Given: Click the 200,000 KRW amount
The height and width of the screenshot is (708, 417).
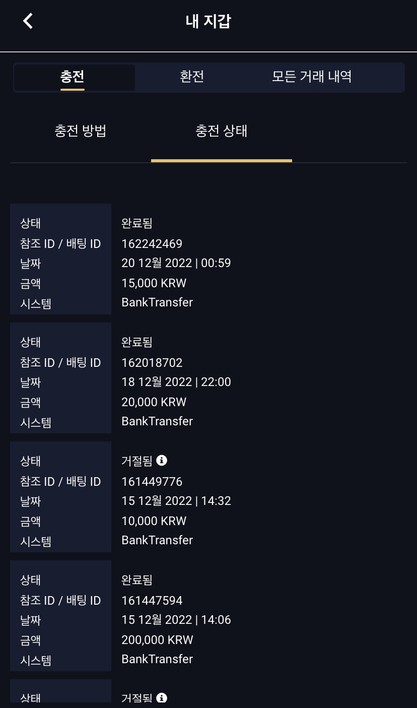Looking at the screenshot, I should (x=157, y=640).
